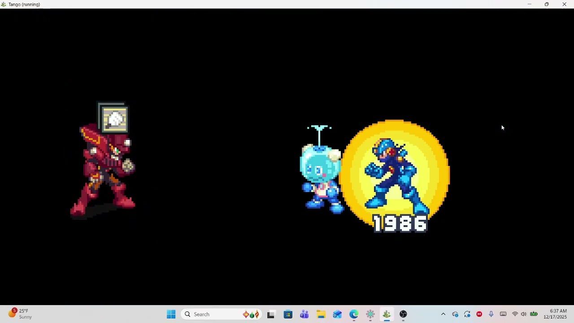Image resolution: width=574 pixels, height=323 pixels.
Task: Open File Explorer from the taskbar
Action: (321, 314)
